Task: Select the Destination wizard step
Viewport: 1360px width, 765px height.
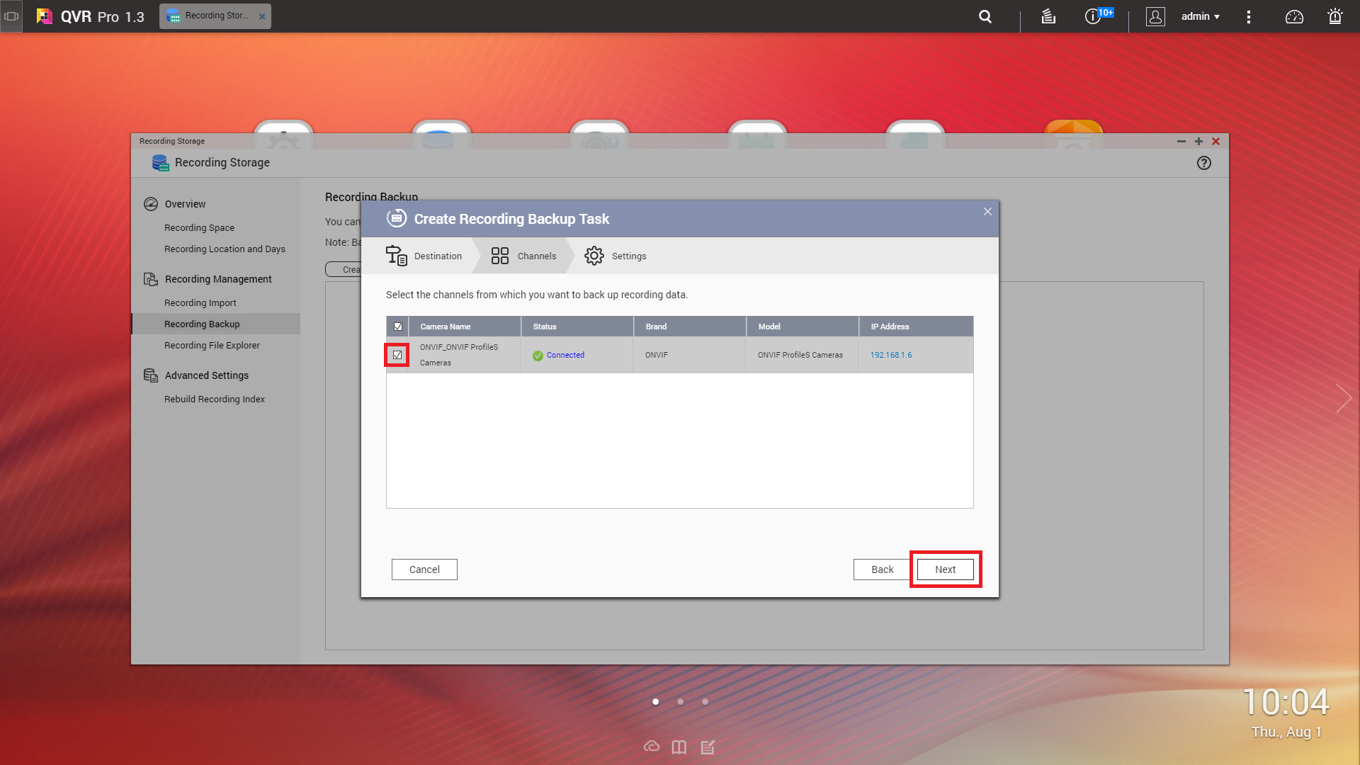Action: pyautogui.click(x=424, y=256)
